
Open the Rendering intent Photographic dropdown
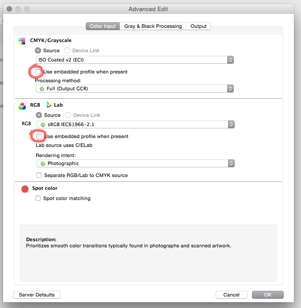(x=136, y=163)
